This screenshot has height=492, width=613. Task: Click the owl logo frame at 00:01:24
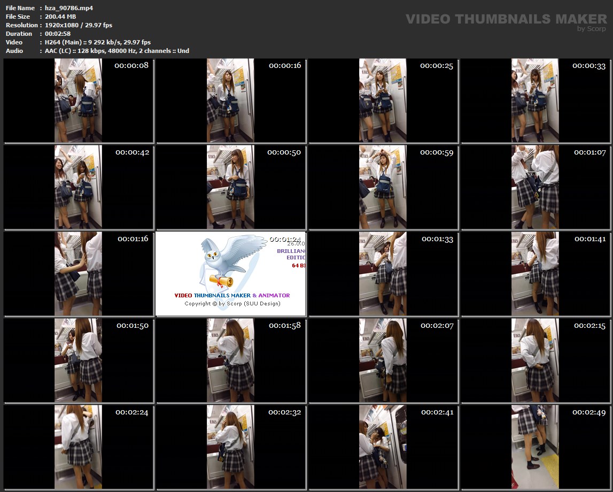click(x=231, y=274)
